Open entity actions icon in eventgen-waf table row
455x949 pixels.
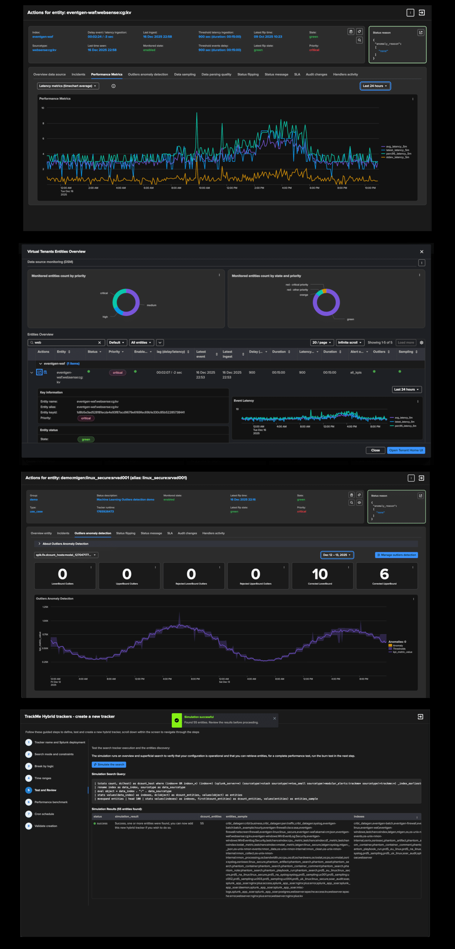[39, 372]
